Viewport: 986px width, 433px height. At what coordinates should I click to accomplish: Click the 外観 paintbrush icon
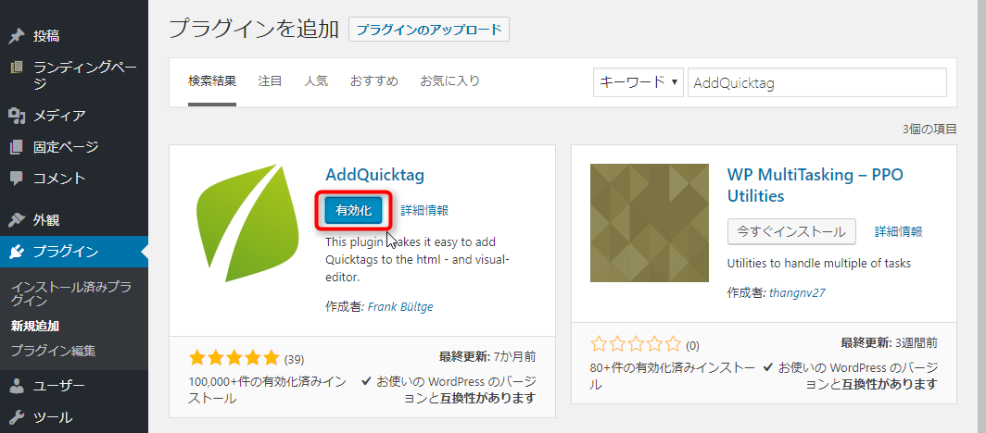click(x=17, y=220)
